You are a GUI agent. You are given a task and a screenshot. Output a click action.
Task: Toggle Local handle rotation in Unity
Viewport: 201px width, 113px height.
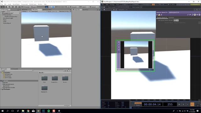(34, 7)
